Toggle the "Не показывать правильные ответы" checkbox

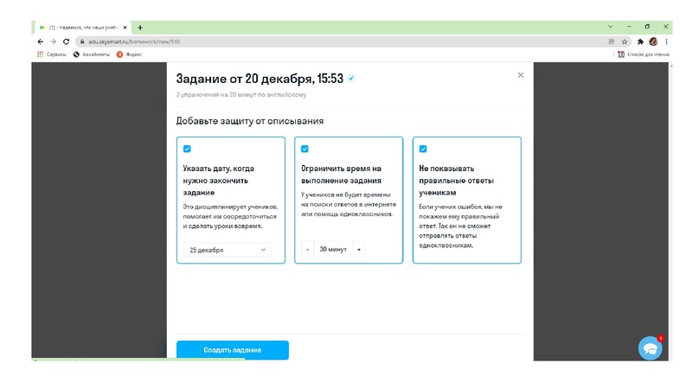tap(422, 149)
